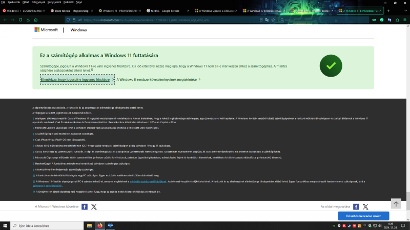Screen dimensions: 410x230
Task: Open the notification center
Action: click(x=403, y=226)
